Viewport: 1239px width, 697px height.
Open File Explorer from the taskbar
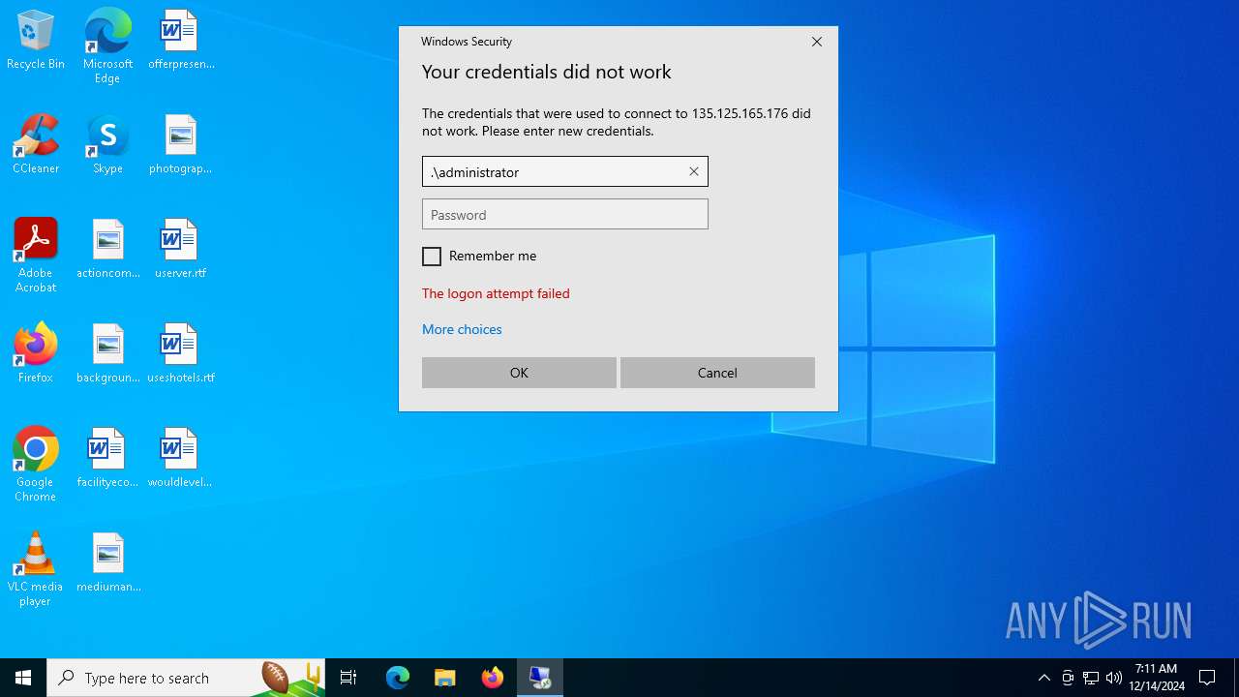(445, 678)
